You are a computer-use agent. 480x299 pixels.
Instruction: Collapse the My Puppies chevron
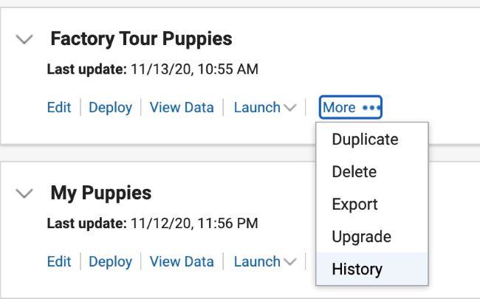(x=25, y=193)
